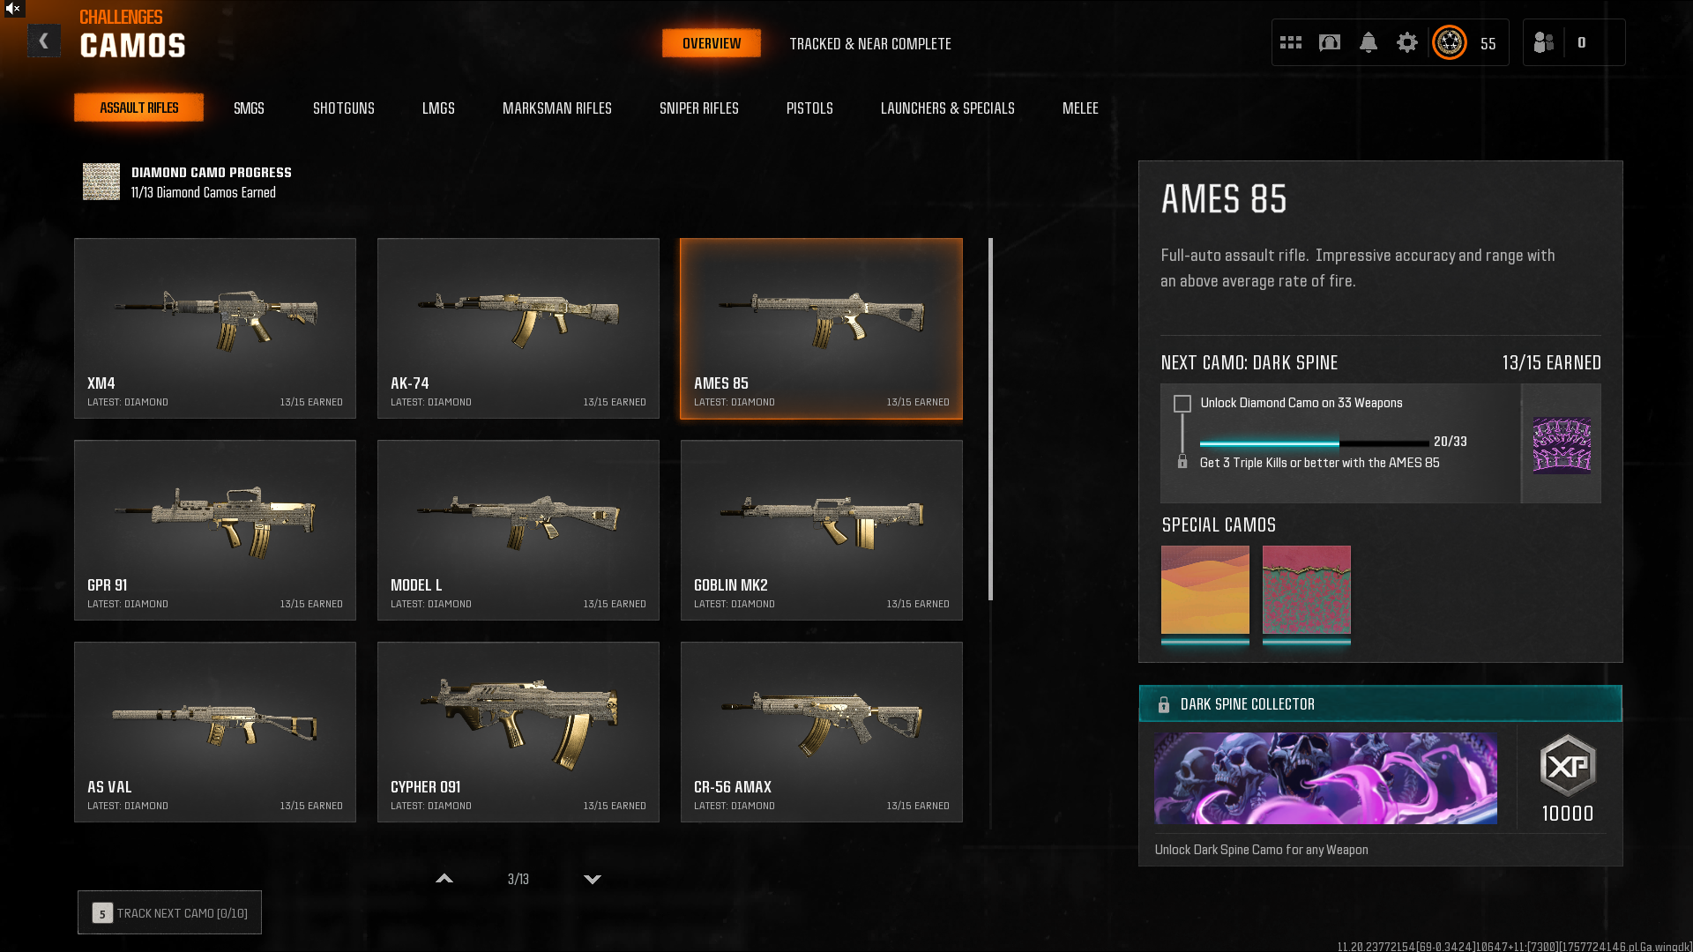The height and width of the screenshot is (952, 1693).
Task: Select the Dark Spine camo preview swatch
Action: (1562, 444)
